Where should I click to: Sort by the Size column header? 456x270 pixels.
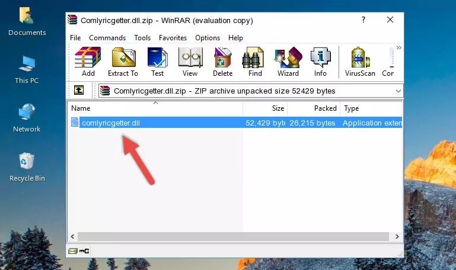coord(265,108)
